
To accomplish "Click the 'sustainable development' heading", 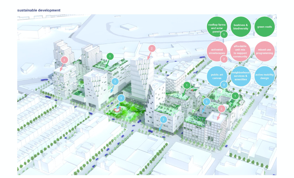I will pyautogui.click(x=39, y=10).
